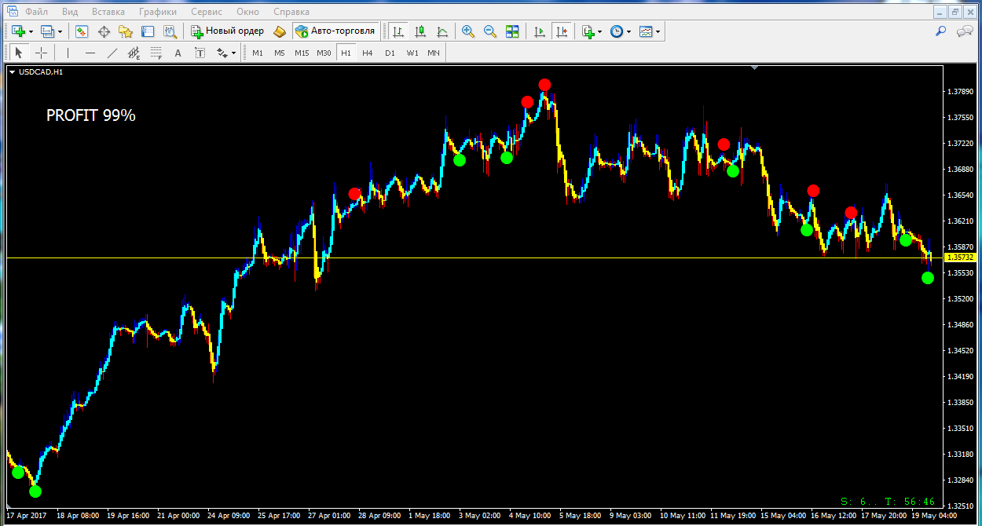
Task: Tile chart windows with the grid icon
Action: point(512,31)
